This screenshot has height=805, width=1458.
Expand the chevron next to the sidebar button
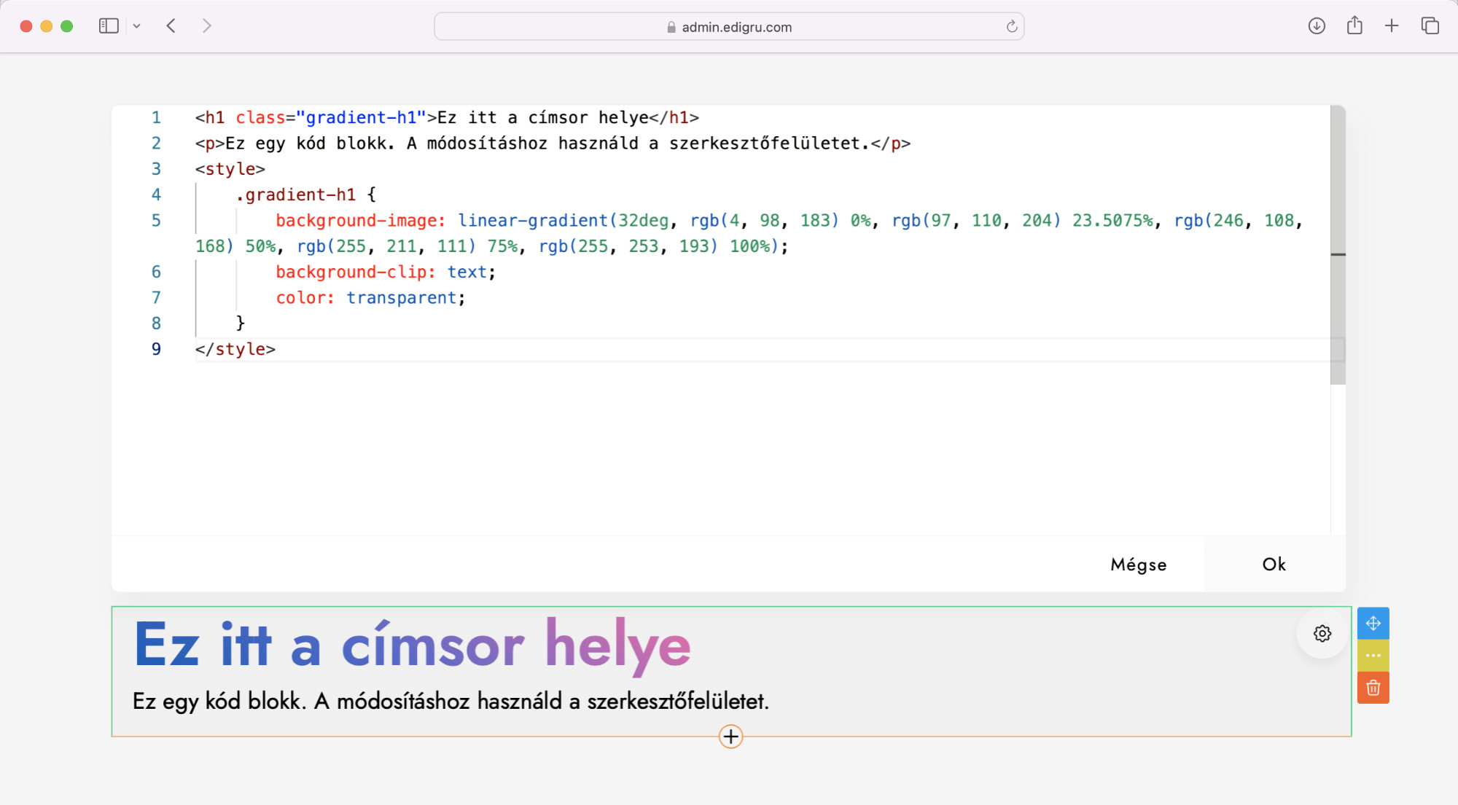(137, 25)
